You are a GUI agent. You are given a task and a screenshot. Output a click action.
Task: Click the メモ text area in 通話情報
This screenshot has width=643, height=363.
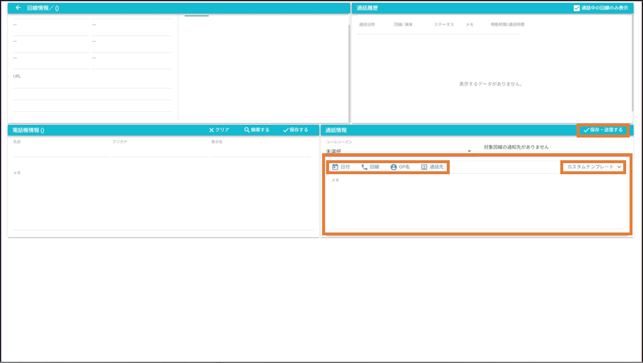476,204
